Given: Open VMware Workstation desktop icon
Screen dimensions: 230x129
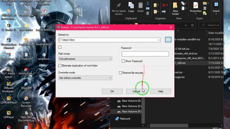Looking at the screenshot, I should tap(9, 87).
